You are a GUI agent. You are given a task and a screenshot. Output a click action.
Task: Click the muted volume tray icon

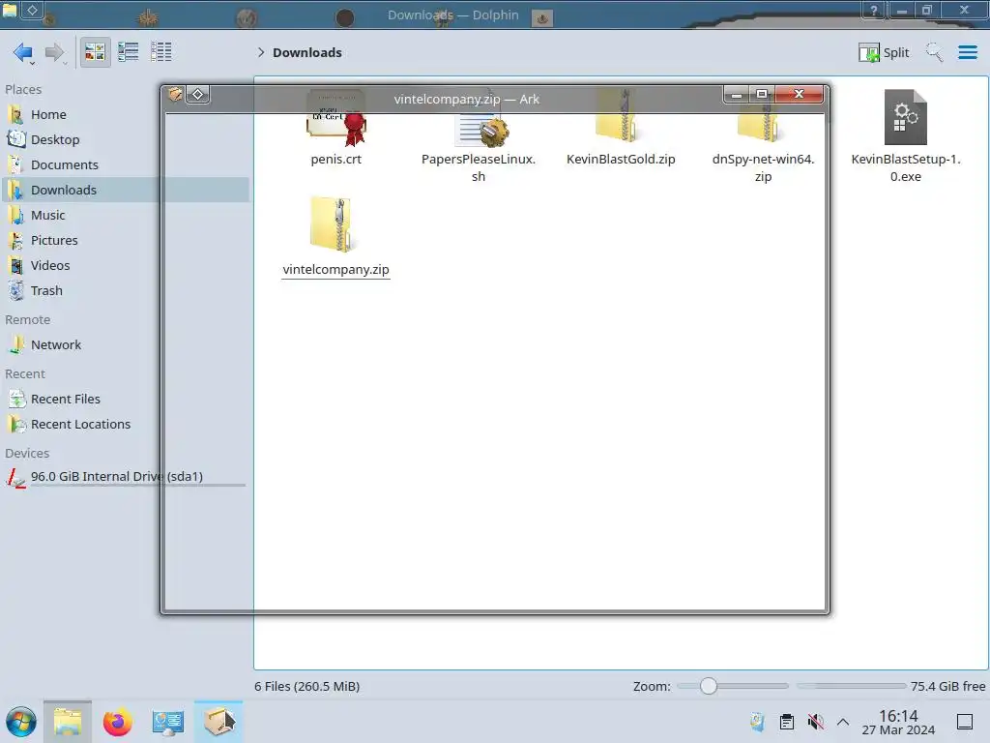[815, 722]
